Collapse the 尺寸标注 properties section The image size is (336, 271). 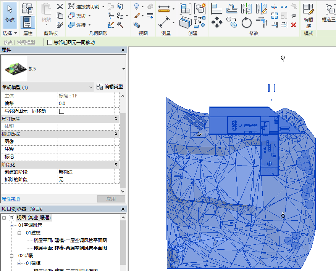pyautogui.click(x=116, y=119)
